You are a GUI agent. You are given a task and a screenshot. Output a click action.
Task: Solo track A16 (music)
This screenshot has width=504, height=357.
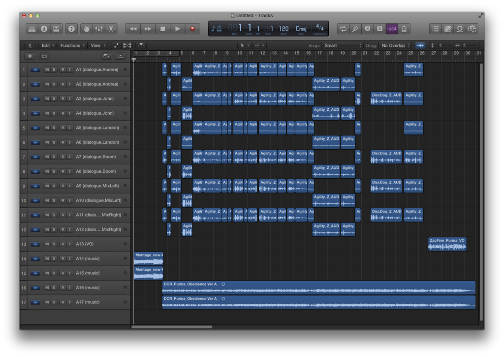click(x=54, y=288)
